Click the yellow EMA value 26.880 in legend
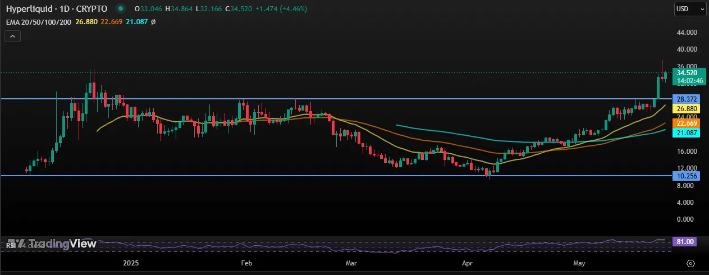 point(87,22)
